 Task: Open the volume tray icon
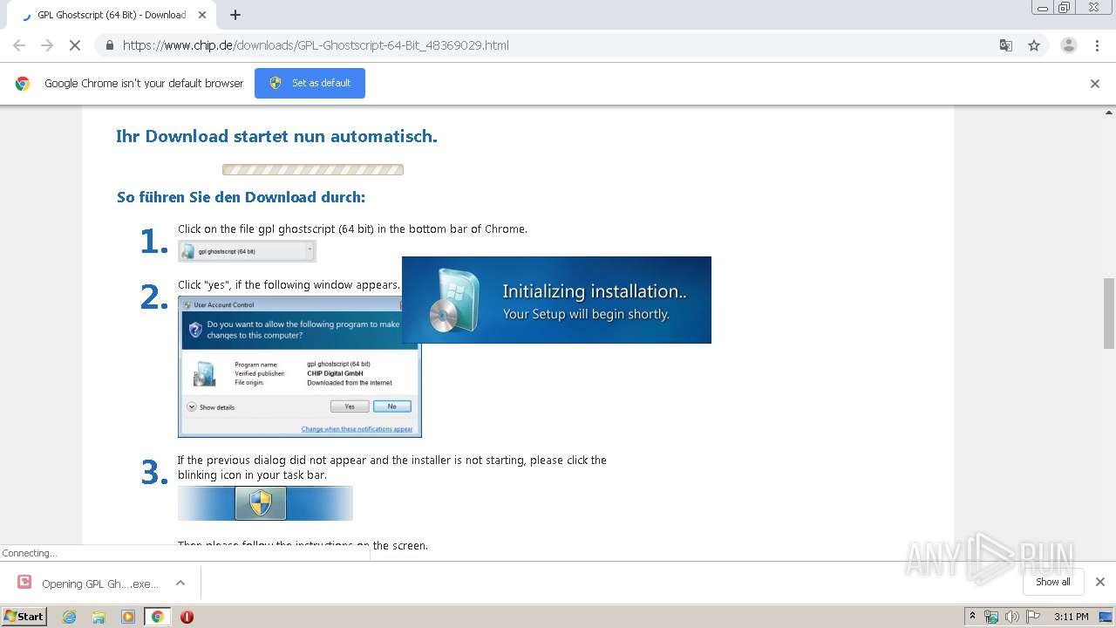pos(1012,617)
